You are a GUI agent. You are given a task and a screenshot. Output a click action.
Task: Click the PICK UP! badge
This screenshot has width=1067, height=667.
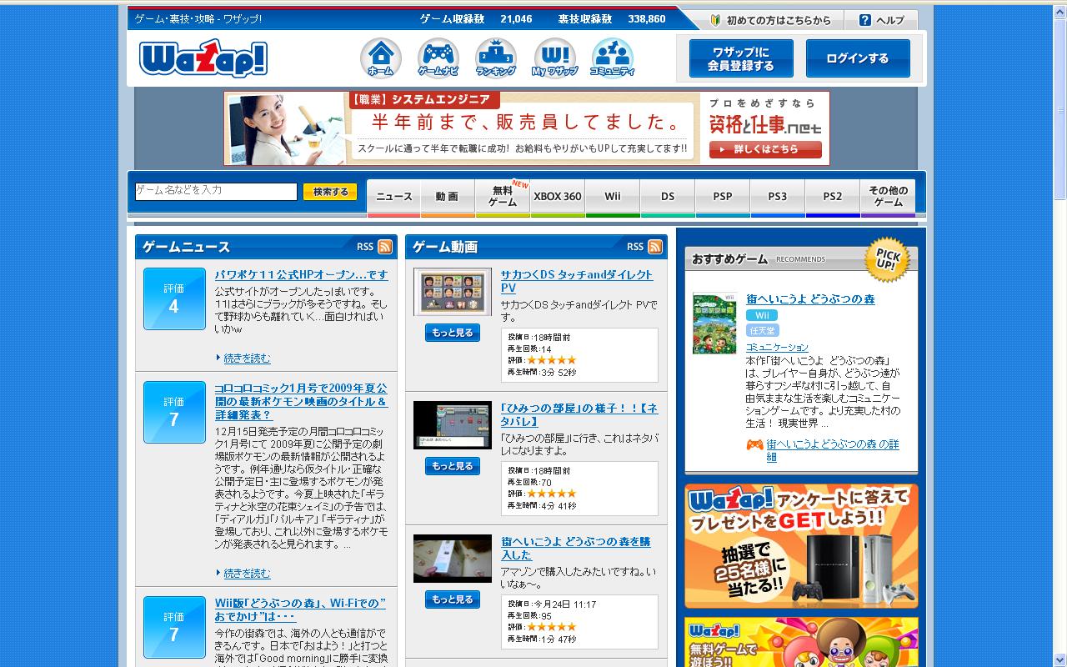click(x=886, y=260)
